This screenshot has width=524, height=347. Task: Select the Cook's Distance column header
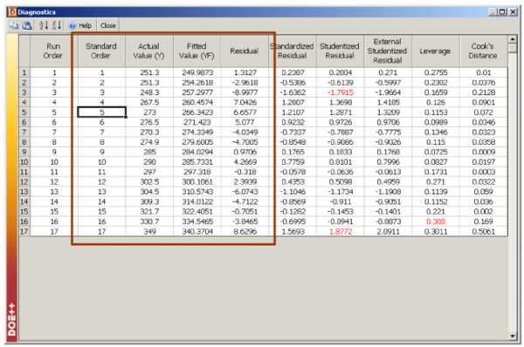coord(483,51)
